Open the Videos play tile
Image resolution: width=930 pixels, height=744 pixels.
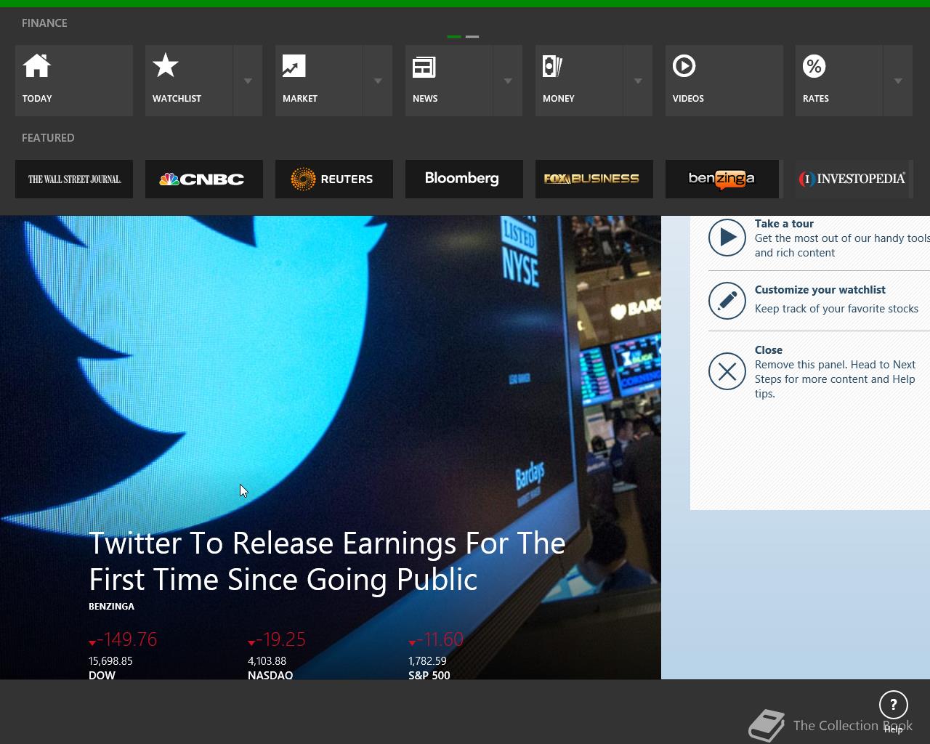(x=724, y=81)
